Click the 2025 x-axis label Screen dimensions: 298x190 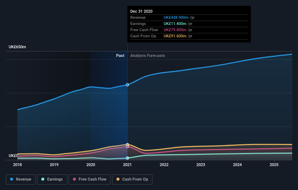tap(274, 165)
